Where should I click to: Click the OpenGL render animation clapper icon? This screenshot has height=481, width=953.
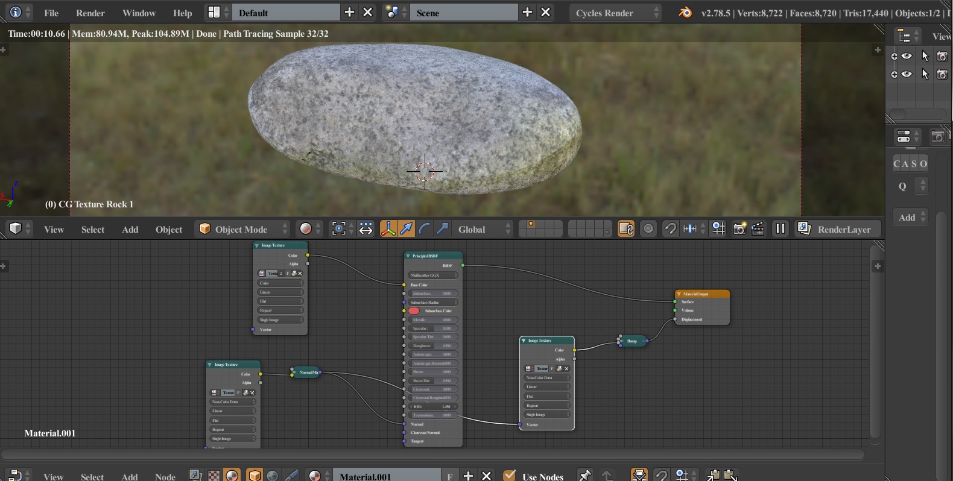[x=758, y=228]
